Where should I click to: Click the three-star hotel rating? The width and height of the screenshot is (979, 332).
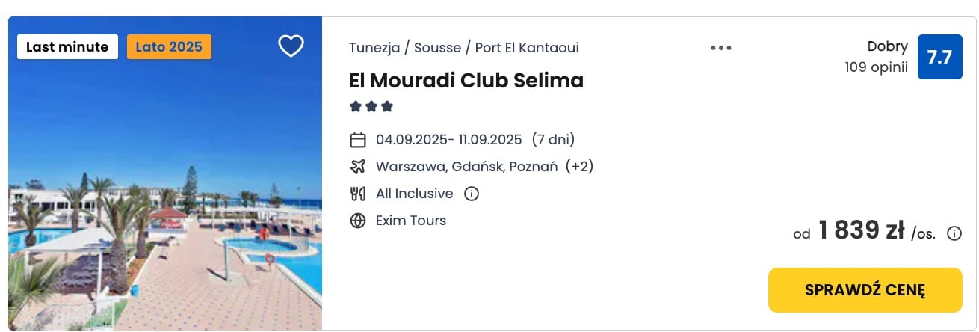point(371,107)
